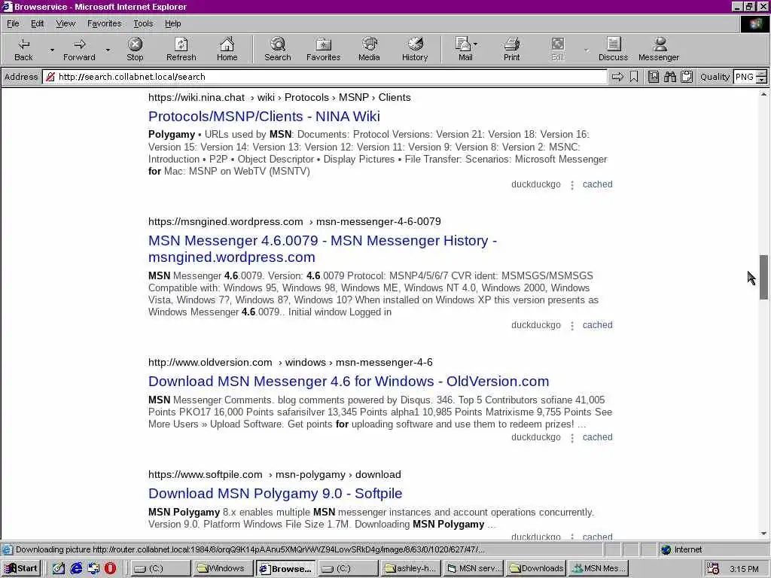This screenshot has width=771, height=578.
Task: Switch to the Windows folder taskbar button
Action: (x=224, y=568)
